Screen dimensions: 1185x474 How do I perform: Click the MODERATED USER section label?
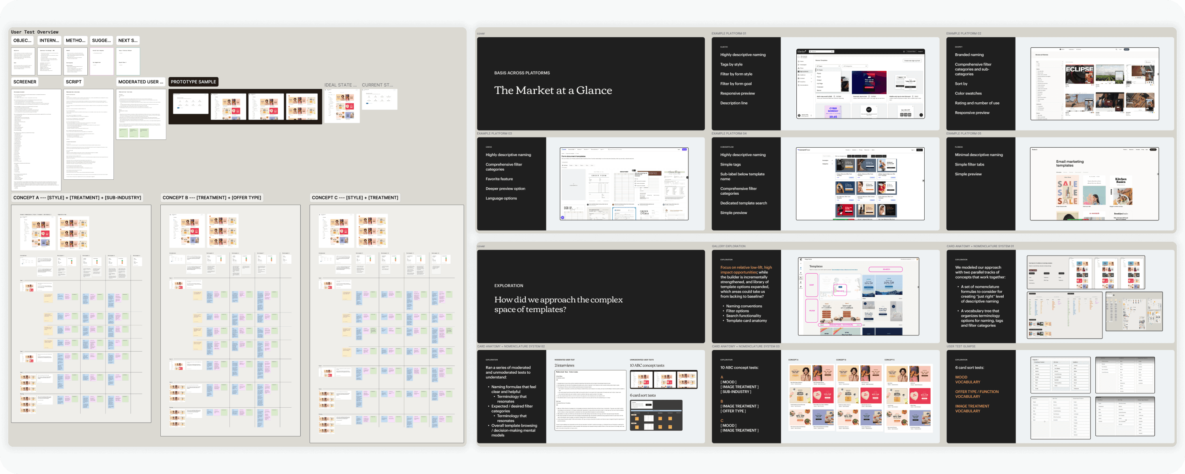[x=140, y=82]
